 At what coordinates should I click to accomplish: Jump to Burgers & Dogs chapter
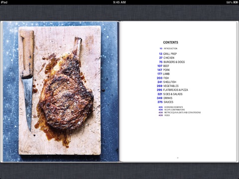172,62
